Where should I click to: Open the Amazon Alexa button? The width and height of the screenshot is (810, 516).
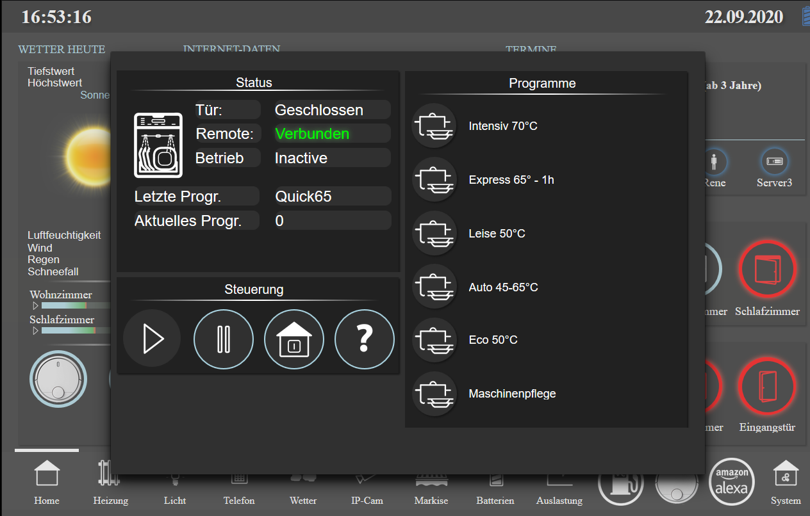tap(732, 482)
